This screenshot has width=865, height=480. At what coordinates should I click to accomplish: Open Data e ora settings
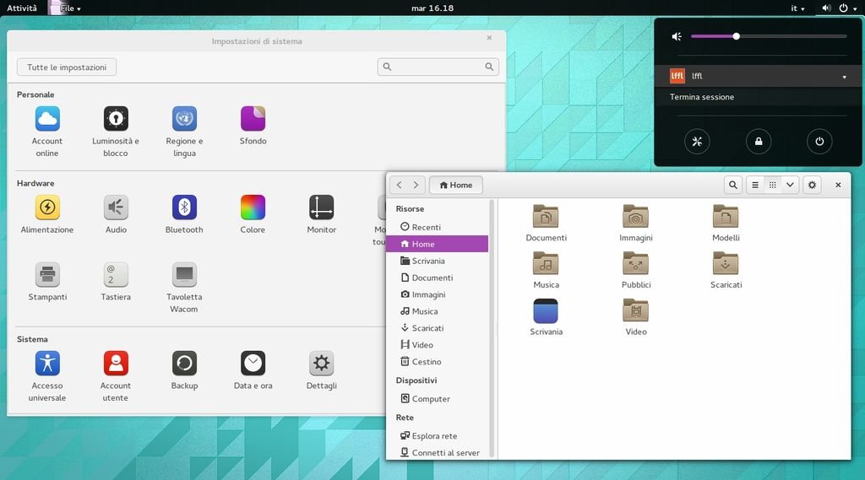[253, 364]
